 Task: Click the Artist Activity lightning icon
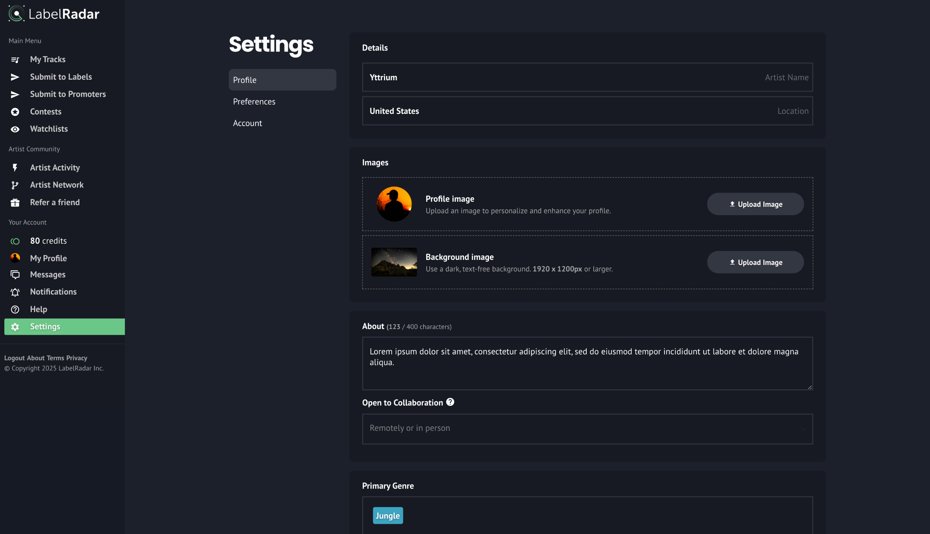pos(15,168)
